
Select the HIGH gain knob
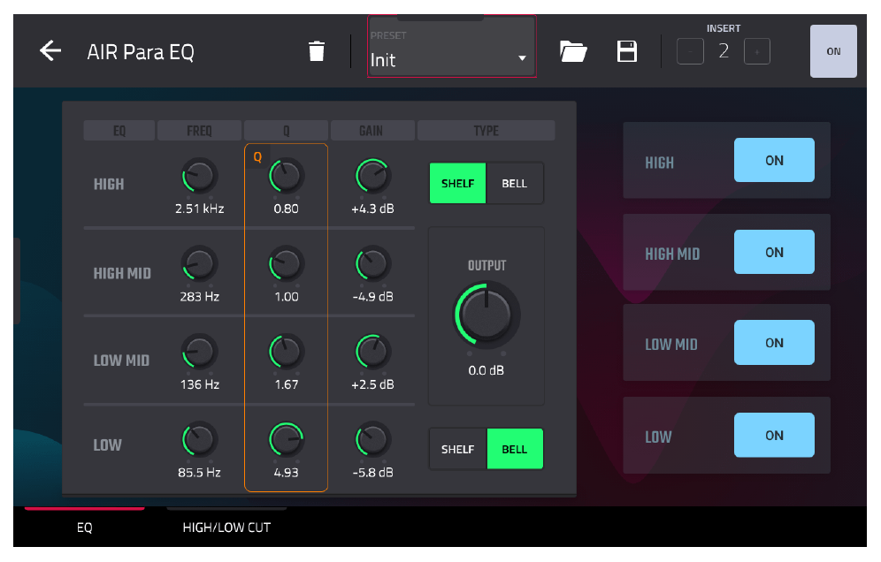point(372,177)
